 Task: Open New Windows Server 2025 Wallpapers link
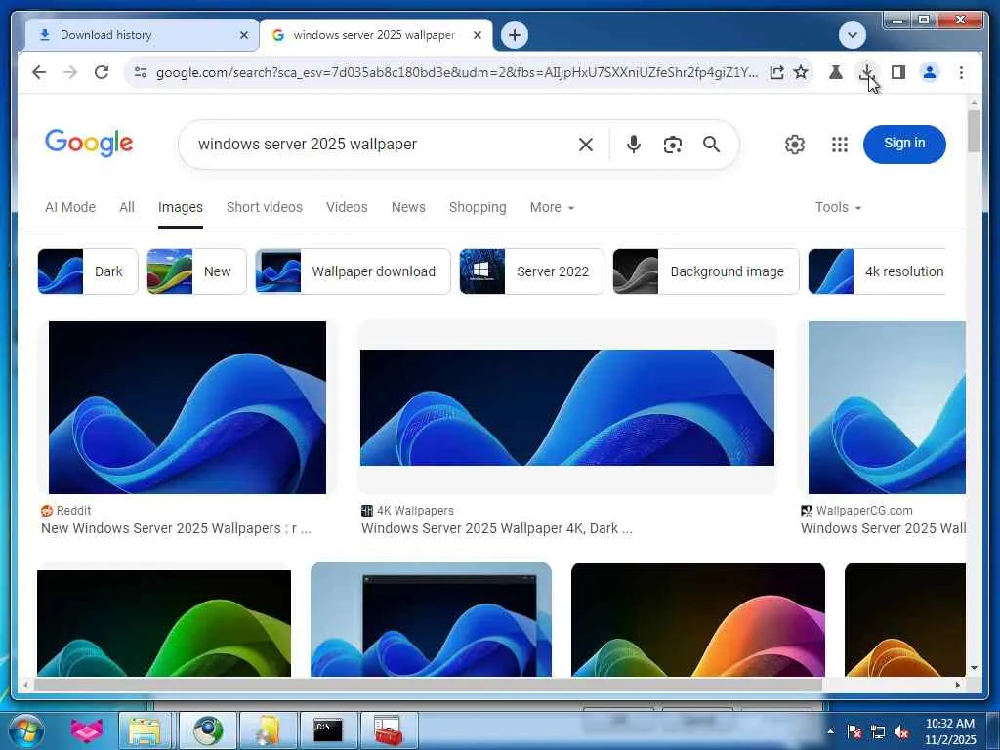176,528
